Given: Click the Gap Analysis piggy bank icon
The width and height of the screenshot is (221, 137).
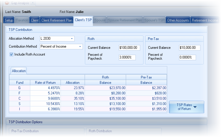Looking at the screenshot, I should (6, 3).
